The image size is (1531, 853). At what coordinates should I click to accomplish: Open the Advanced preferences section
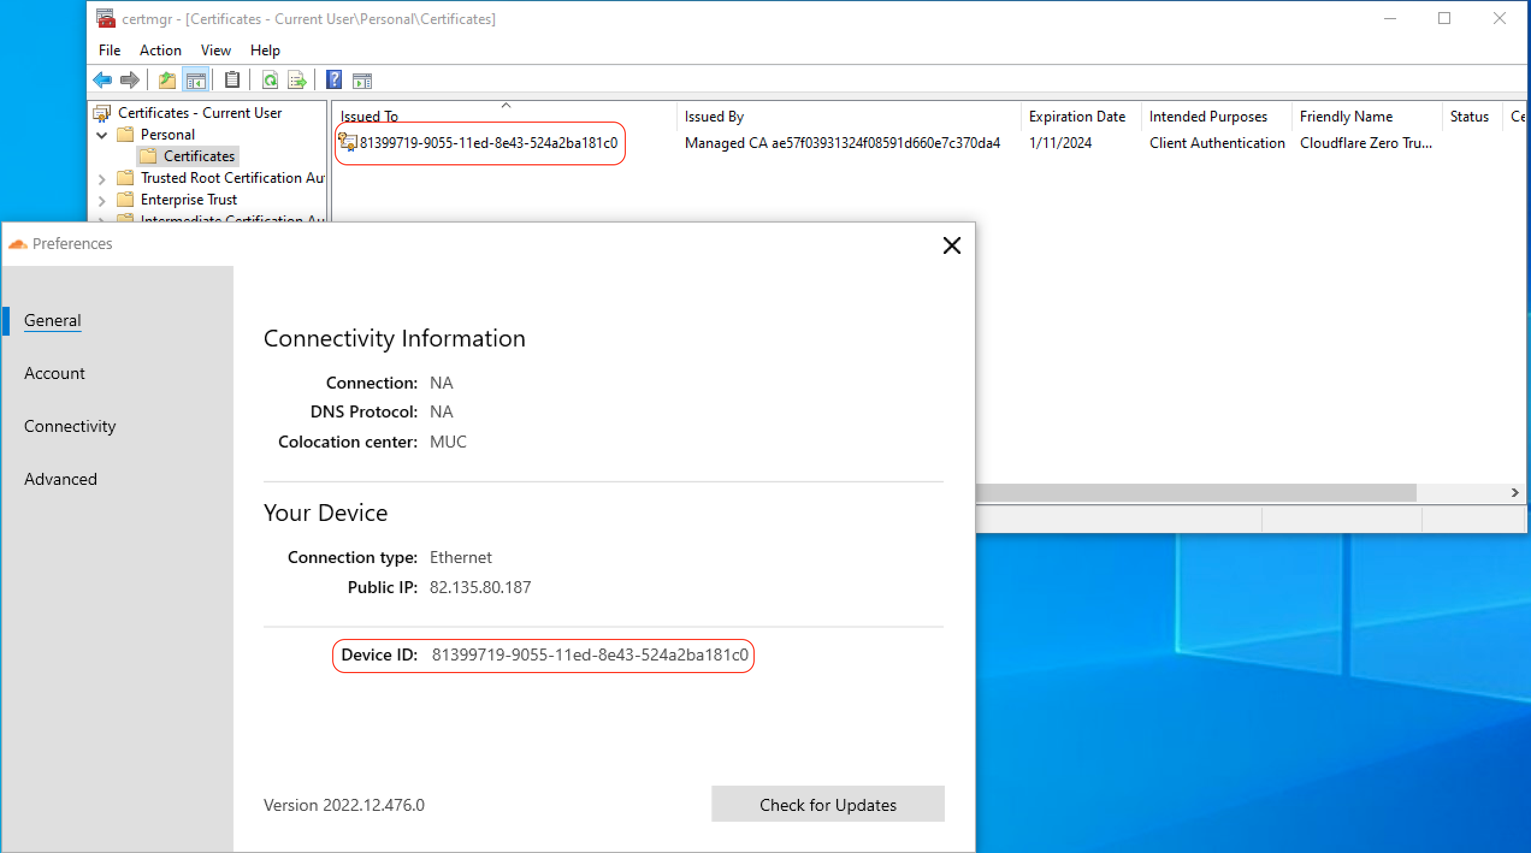point(60,479)
